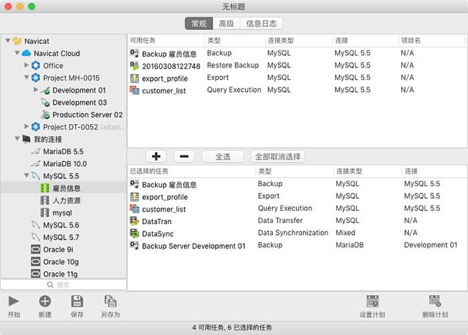Click the Project MH-0015 icon
Image resolution: width=468 pixels, height=335 pixels.
(x=35, y=77)
